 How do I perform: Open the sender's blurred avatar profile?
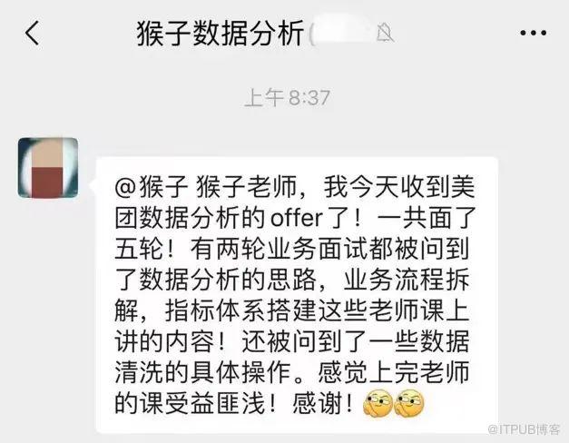tap(48, 168)
